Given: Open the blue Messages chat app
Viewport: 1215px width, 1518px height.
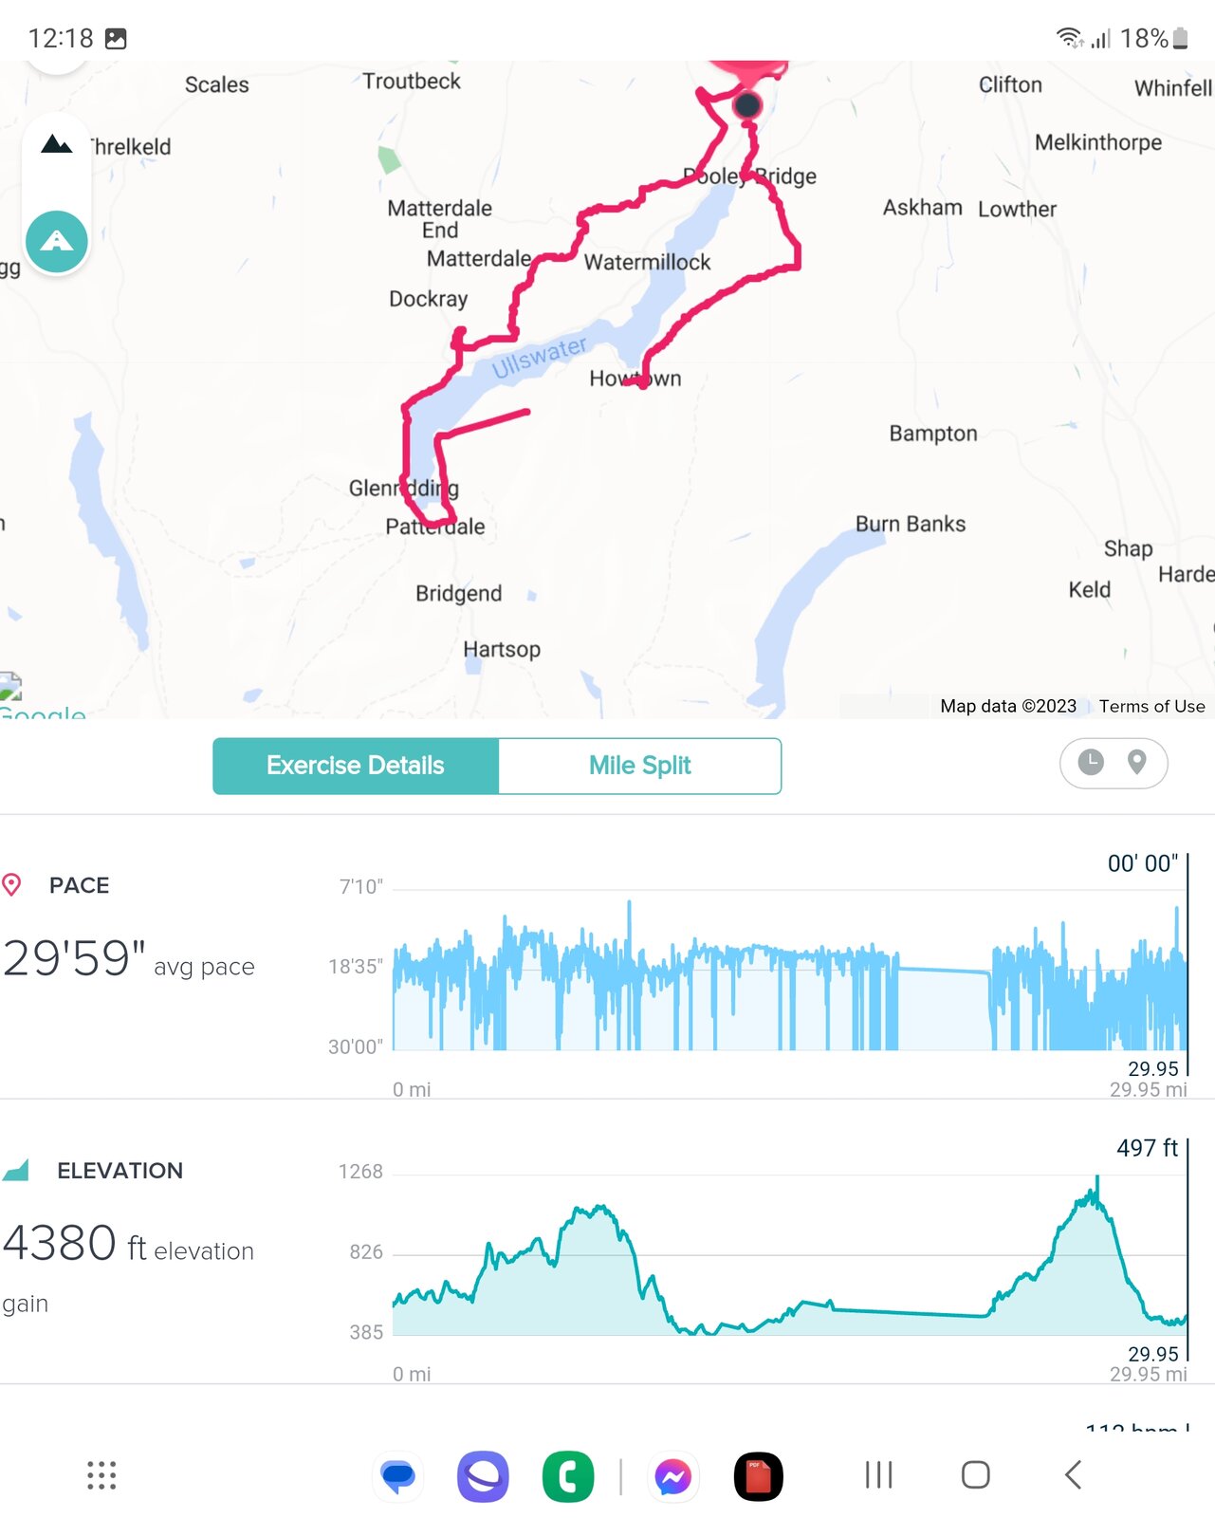Looking at the screenshot, I should pyautogui.click(x=398, y=1476).
